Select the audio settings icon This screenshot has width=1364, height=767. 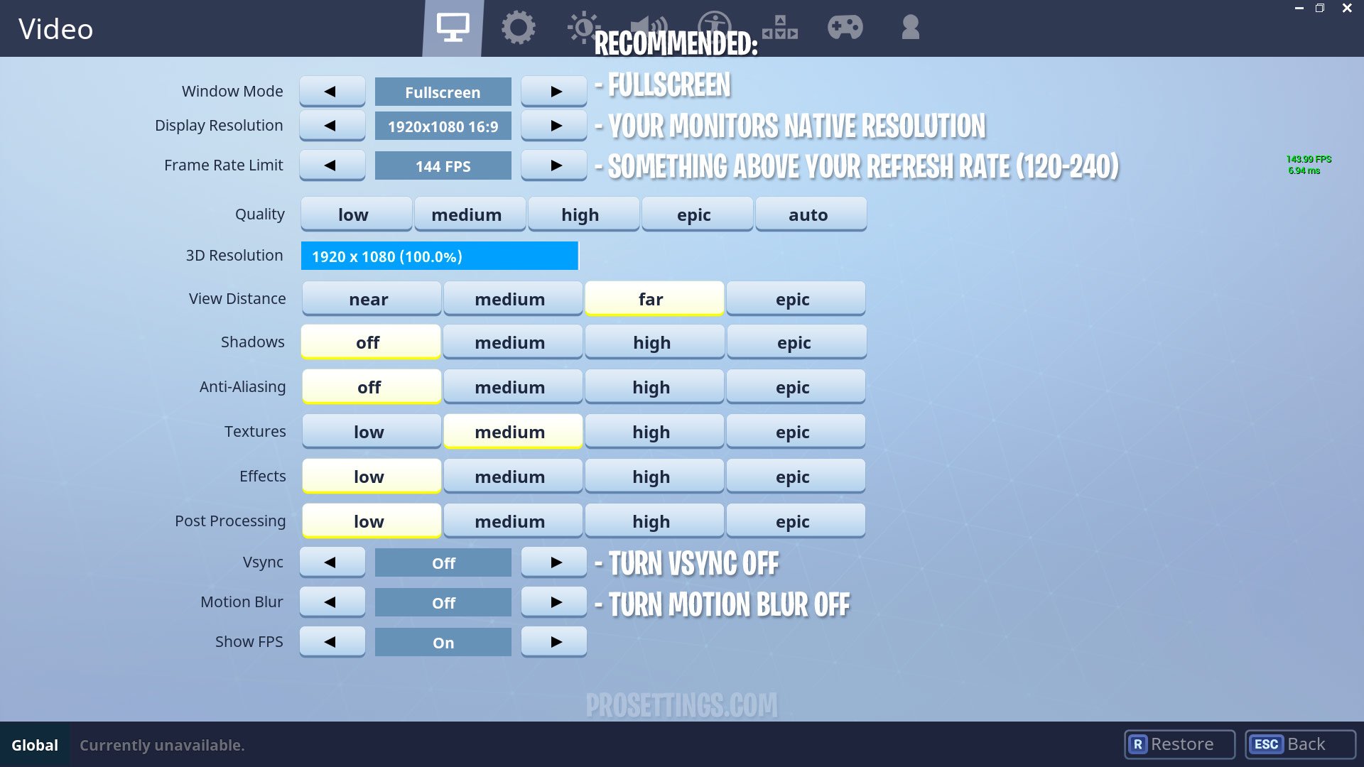[649, 26]
